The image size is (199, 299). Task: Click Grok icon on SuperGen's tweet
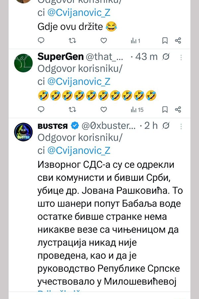pyautogui.click(x=166, y=57)
